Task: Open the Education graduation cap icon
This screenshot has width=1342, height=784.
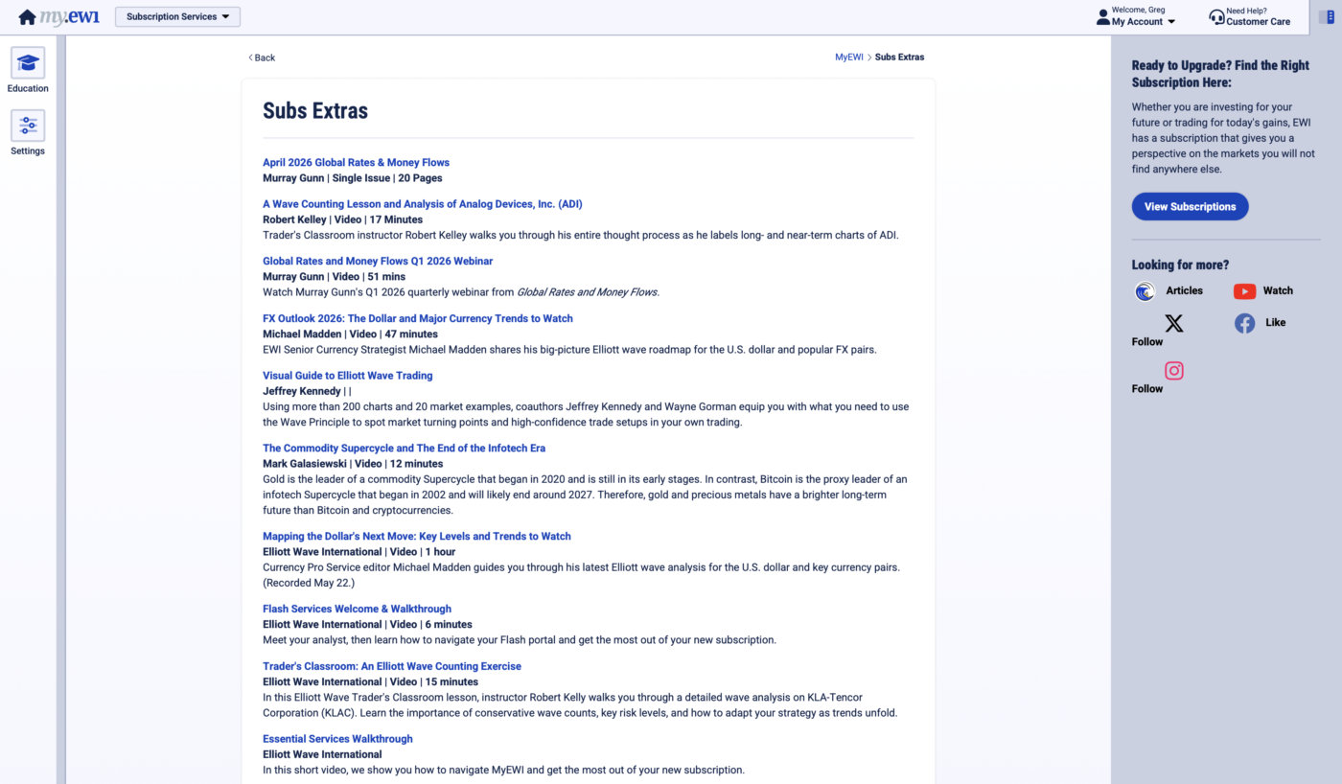Action: (x=28, y=63)
